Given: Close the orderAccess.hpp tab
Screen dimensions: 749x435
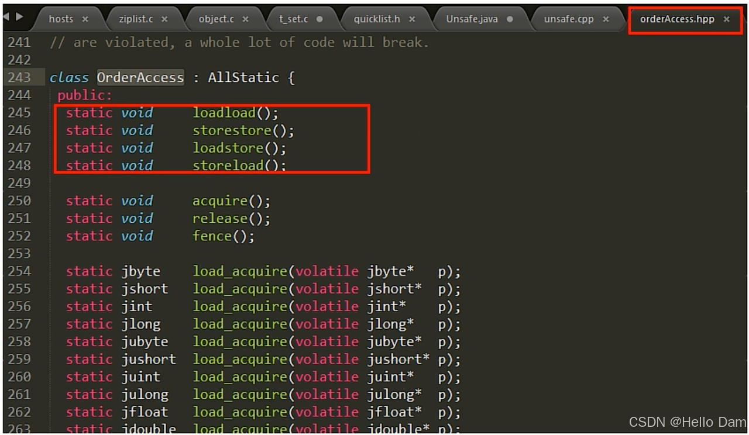Looking at the screenshot, I should point(726,19).
